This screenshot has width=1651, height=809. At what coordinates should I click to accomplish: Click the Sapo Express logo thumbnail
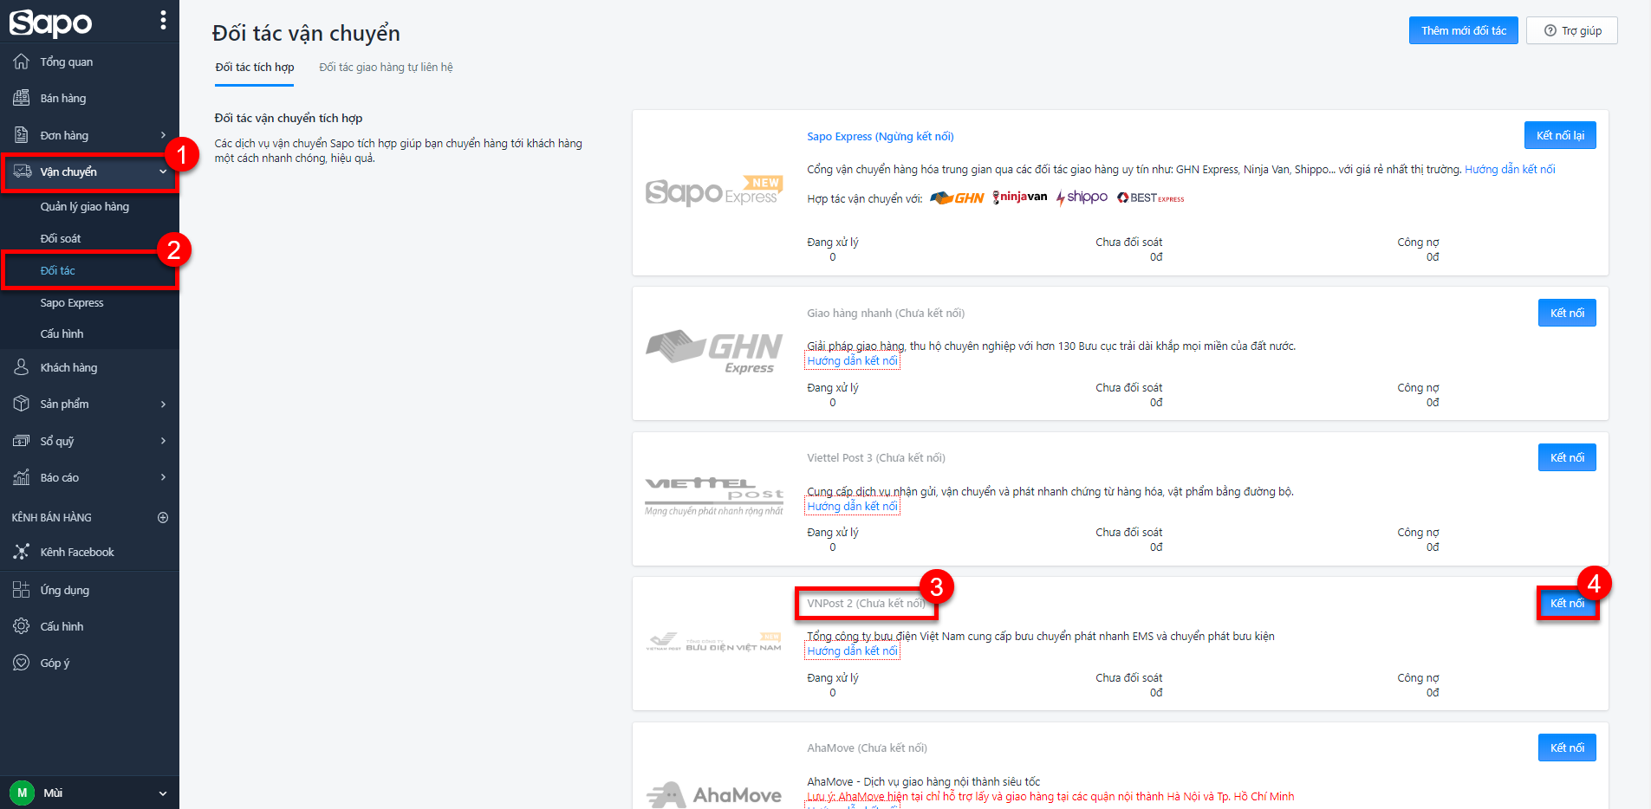tap(714, 191)
